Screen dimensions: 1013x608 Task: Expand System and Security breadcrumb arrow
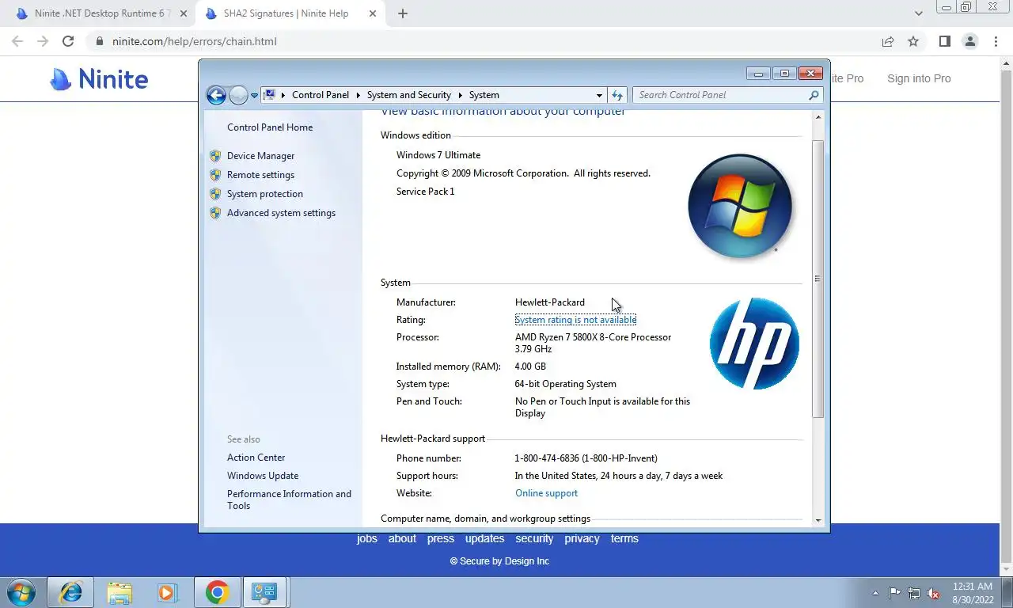point(461,95)
